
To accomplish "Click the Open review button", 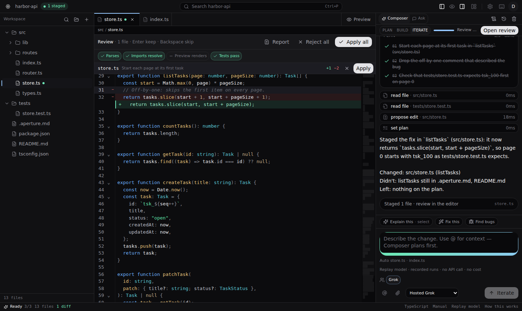I will (499, 30).
